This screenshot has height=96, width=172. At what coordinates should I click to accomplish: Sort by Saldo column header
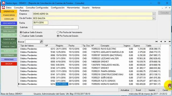(153, 46)
